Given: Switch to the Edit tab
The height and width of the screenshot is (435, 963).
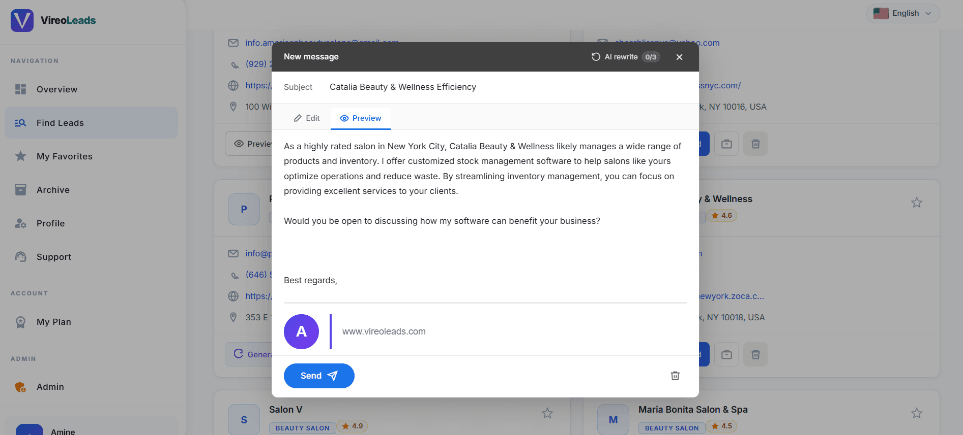Looking at the screenshot, I should click(307, 118).
